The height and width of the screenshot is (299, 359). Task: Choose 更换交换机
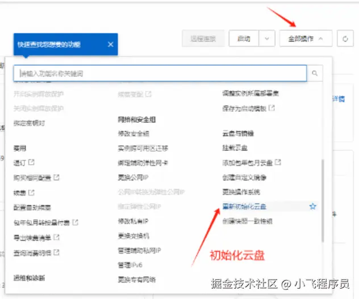click(133, 235)
